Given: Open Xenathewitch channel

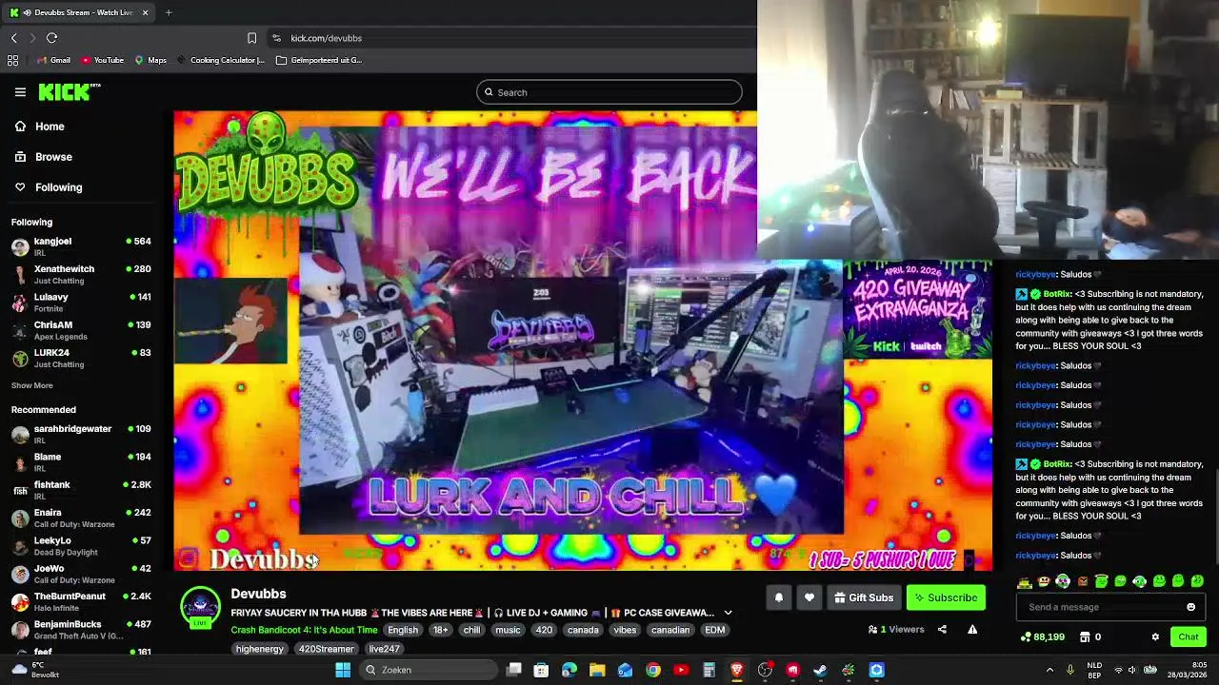Looking at the screenshot, I should [82, 274].
